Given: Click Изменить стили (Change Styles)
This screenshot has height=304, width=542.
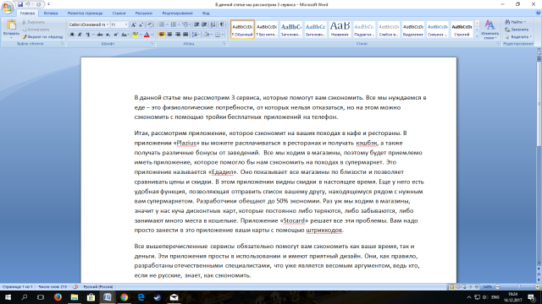Looking at the screenshot, I should point(489,30).
